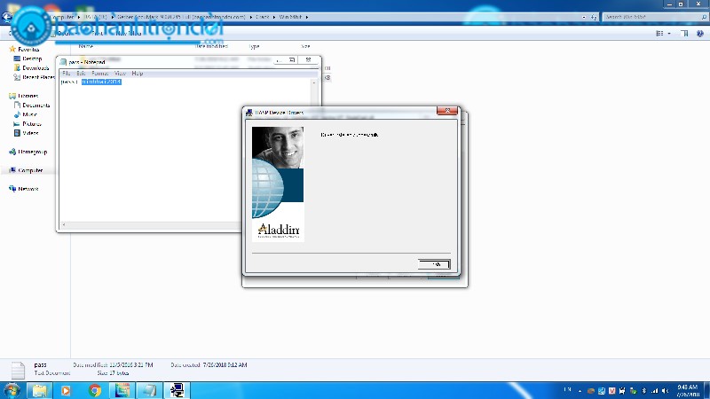
Task: Click the OK button in HASP Device Drivers dialog
Action: click(x=434, y=264)
